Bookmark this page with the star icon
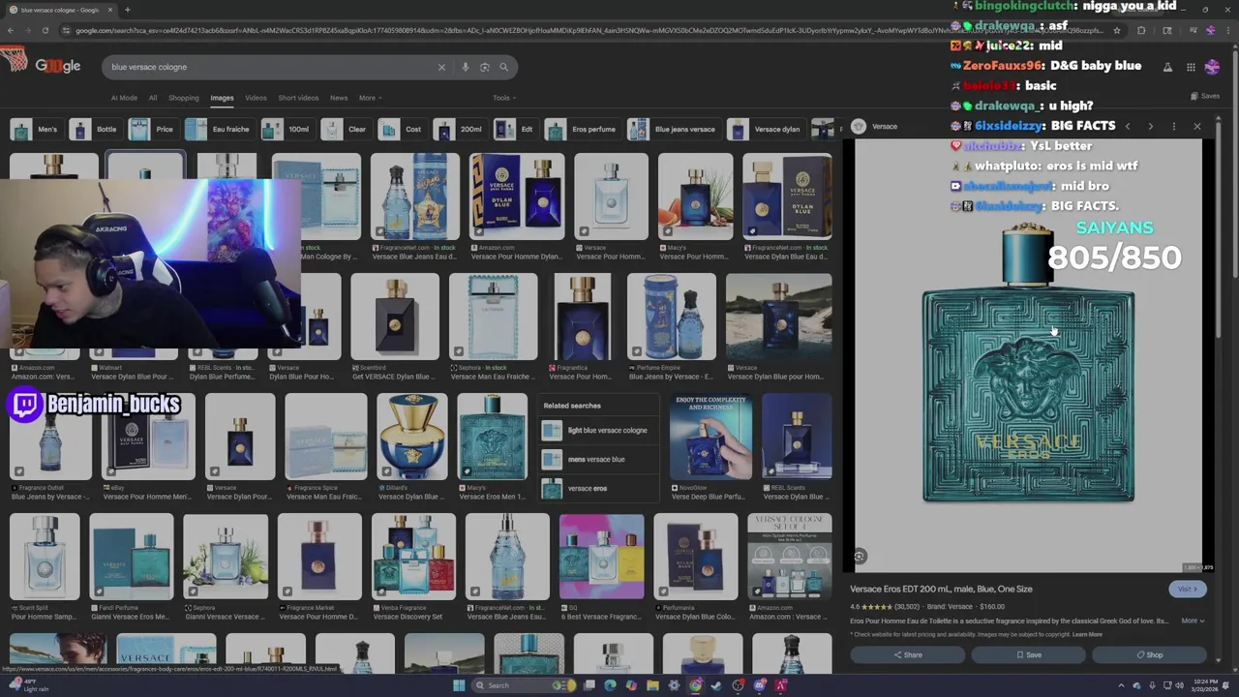Screen dimensions: 1239x697 (x=1116, y=30)
